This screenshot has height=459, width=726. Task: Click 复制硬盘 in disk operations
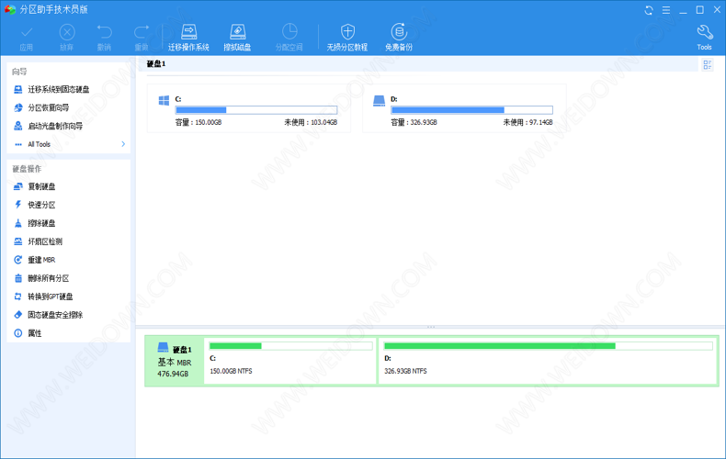coord(41,186)
